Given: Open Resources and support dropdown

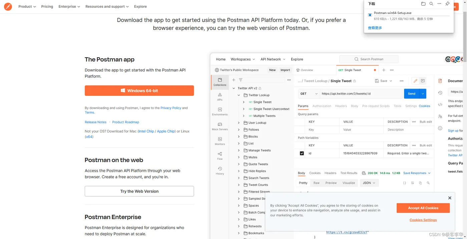Looking at the screenshot, I should [107, 6].
